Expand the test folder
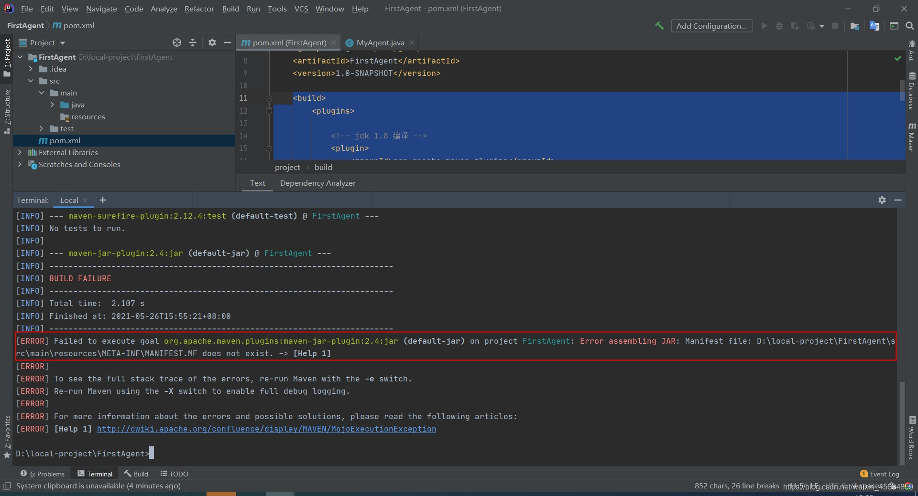Screen dimensions: 918x496 42,128
